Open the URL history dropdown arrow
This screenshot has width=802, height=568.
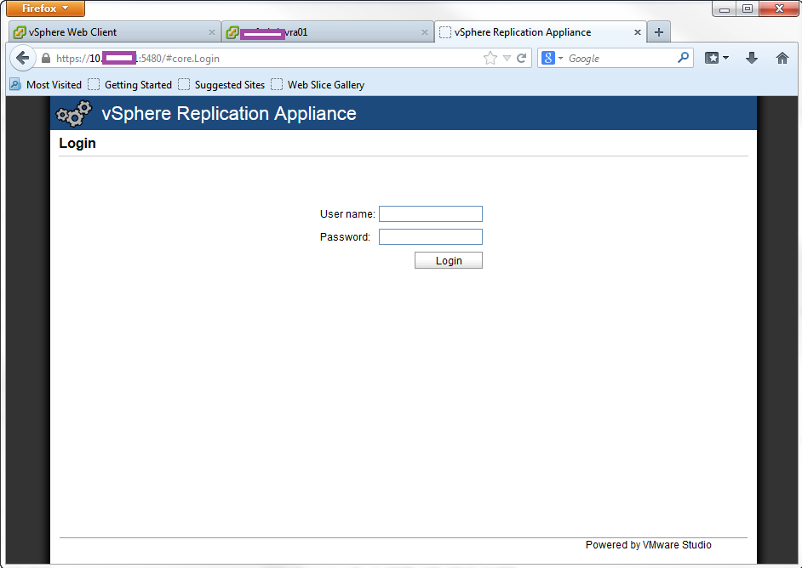507,58
